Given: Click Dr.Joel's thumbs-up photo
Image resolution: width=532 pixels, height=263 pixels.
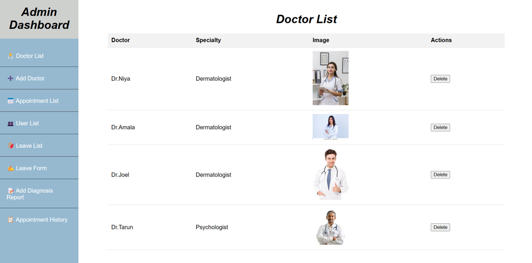Looking at the screenshot, I should 330,174.
